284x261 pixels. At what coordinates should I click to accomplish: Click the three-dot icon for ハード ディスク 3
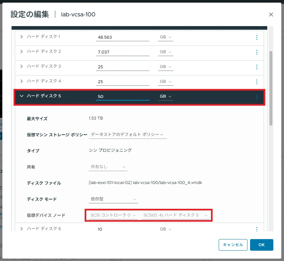pyautogui.click(x=257, y=67)
